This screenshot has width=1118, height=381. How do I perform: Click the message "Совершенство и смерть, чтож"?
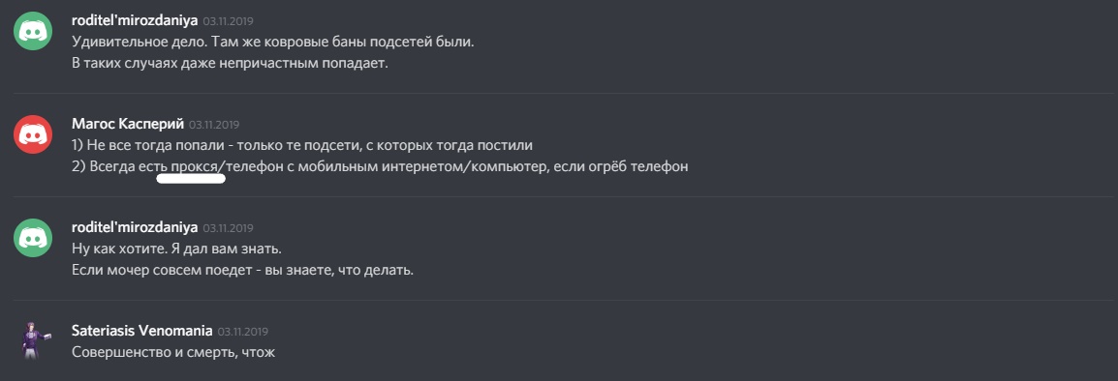click(173, 353)
